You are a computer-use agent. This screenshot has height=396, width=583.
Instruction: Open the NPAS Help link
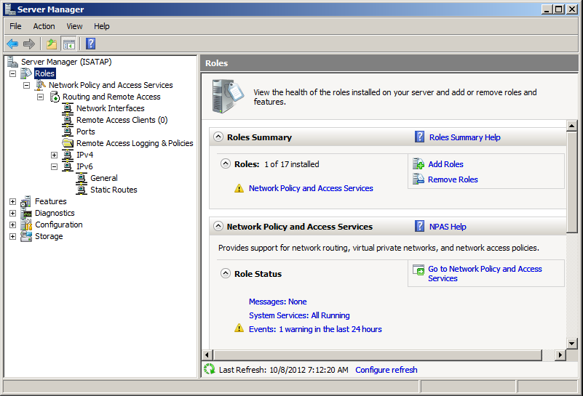448,227
